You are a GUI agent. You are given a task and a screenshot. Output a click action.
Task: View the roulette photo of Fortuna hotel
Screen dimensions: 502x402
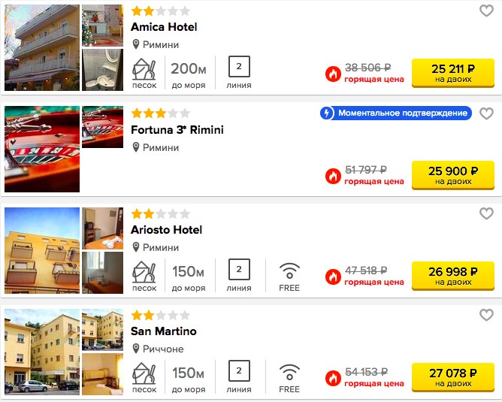pyautogui.click(x=42, y=149)
